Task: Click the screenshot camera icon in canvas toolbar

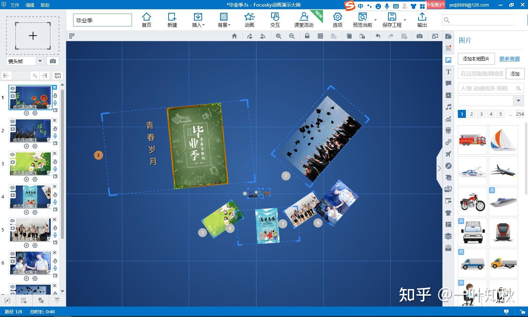Action: (x=420, y=36)
